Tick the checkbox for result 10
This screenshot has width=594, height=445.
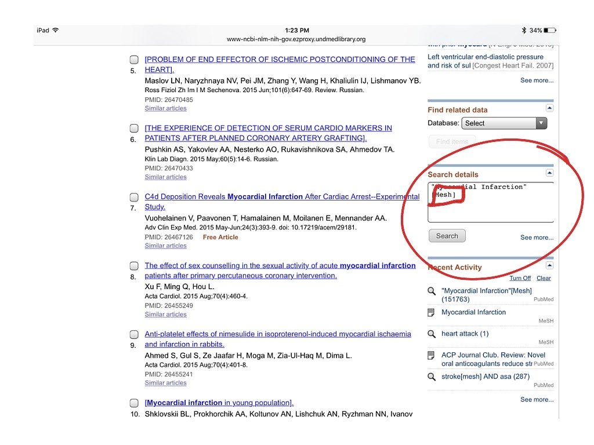(x=134, y=403)
